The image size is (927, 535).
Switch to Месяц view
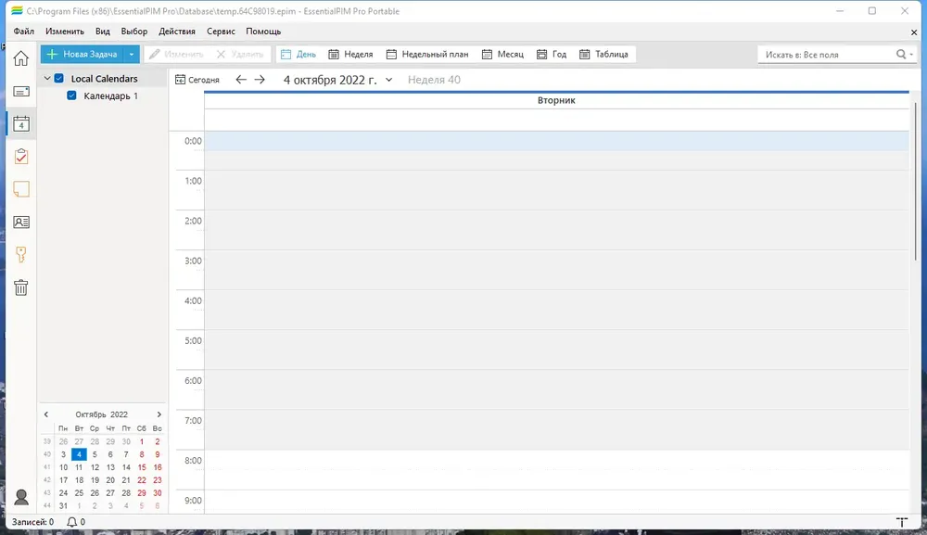(x=503, y=55)
